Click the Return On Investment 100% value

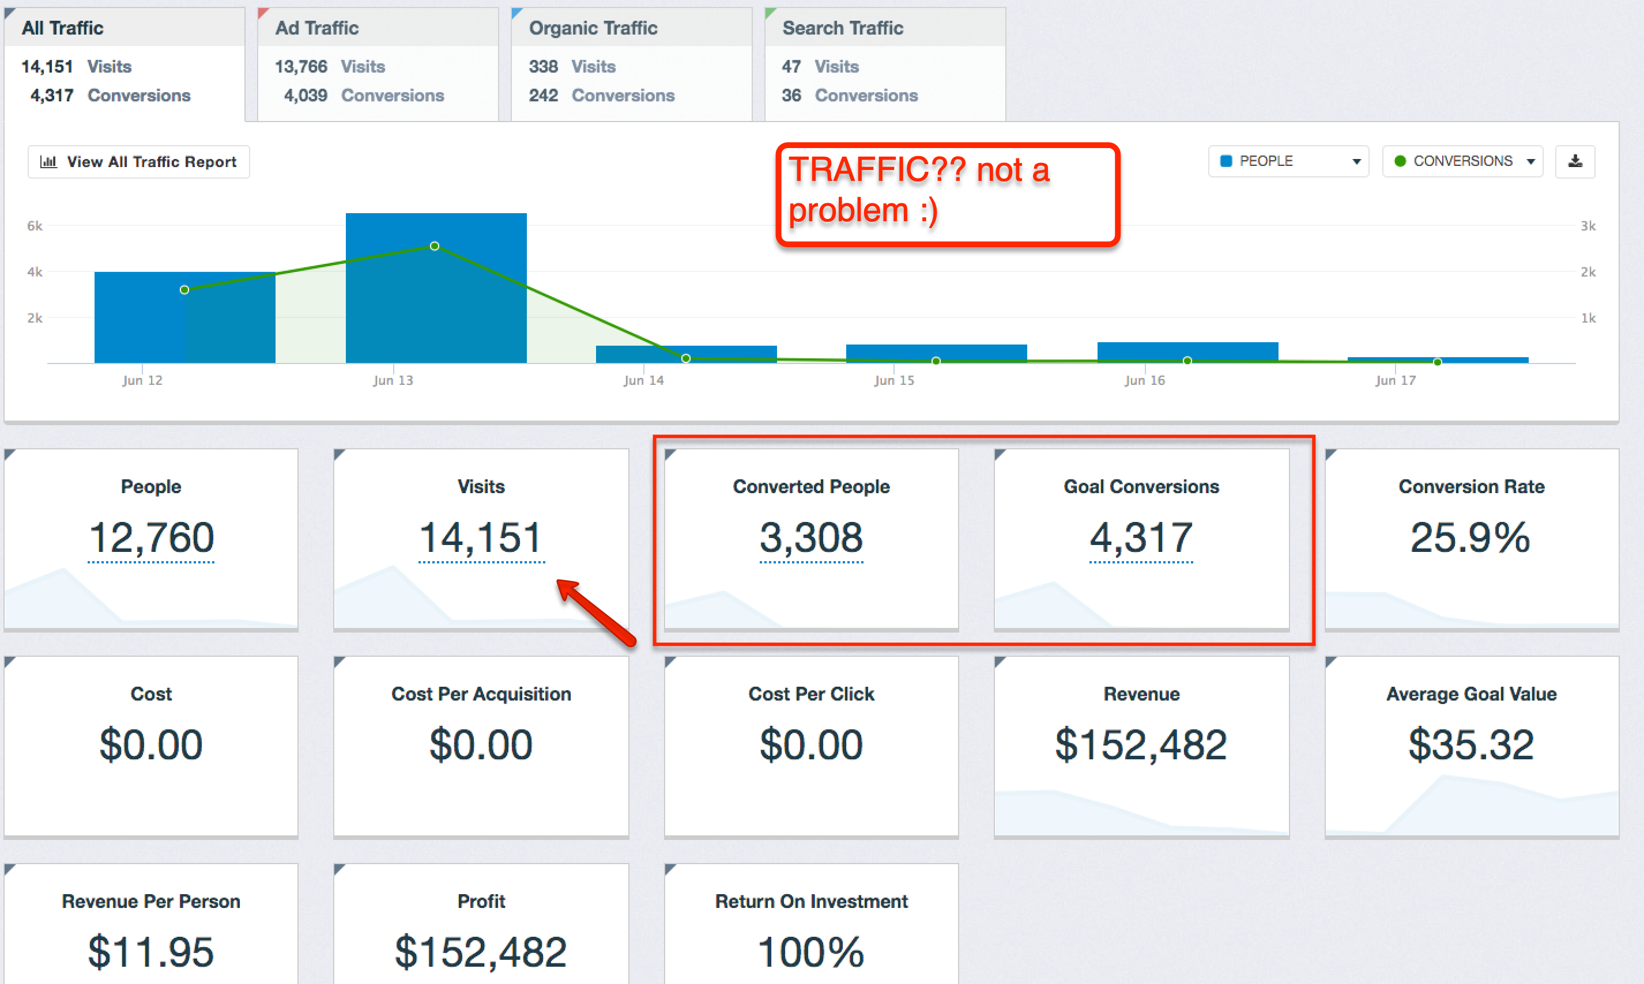tap(812, 952)
